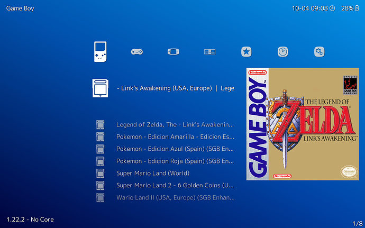Image resolution: width=365 pixels, height=228 pixels.
Task: Select the Game Boy handheld playlist icon
Action: 101,52
